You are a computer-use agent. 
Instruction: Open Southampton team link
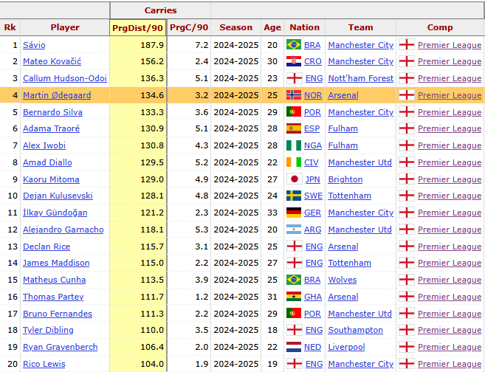tap(355, 330)
